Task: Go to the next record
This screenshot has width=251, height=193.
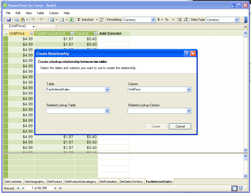Action: (x=55, y=188)
